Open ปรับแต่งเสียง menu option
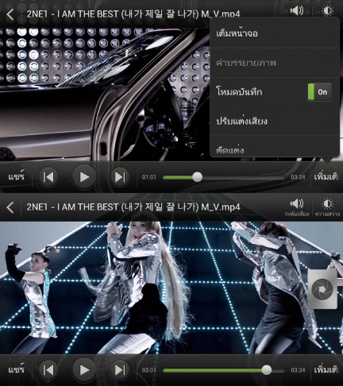Image resolution: width=343 pixels, height=386 pixels. 275,121
